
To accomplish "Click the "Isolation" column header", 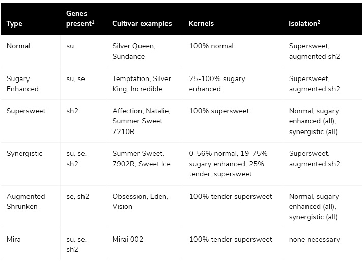I will coord(304,23).
